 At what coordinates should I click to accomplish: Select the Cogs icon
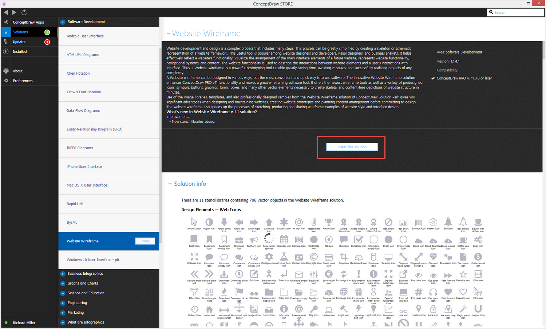pyautogui.click(x=478, y=239)
